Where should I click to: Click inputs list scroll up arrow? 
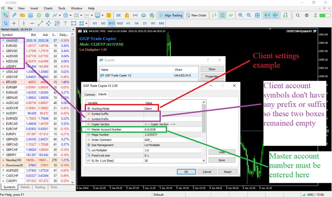point(204,102)
